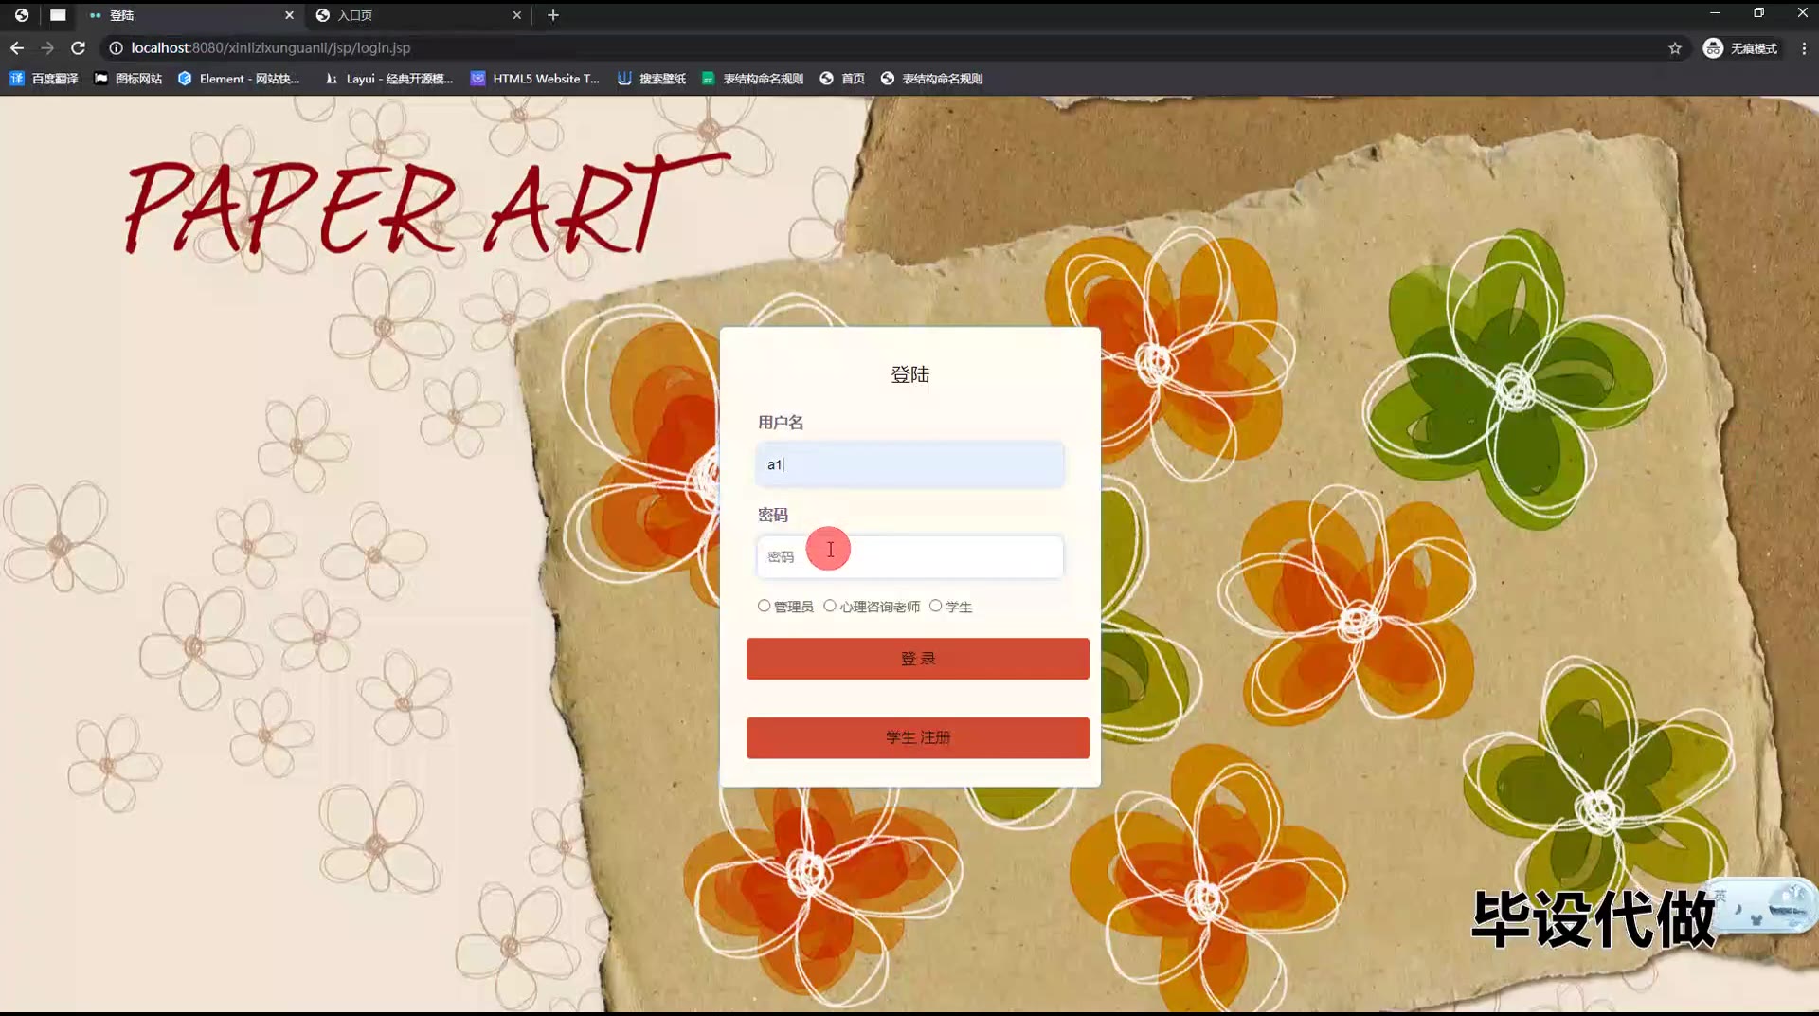This screenshot has height=1016, width=1819.
Task: Open the 图标网站 bookmark
Action: coord(129,79)
